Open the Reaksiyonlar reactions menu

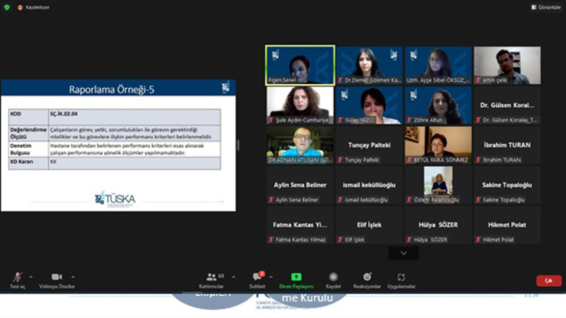pyautogui.click(x=367, y=279)
